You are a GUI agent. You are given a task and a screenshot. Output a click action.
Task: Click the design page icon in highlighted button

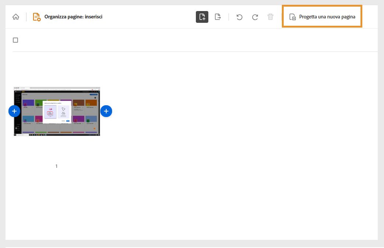pyautogui.click(x=292, y=17)
